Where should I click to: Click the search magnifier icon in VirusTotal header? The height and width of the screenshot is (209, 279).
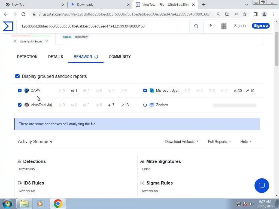tap(196, 26)
